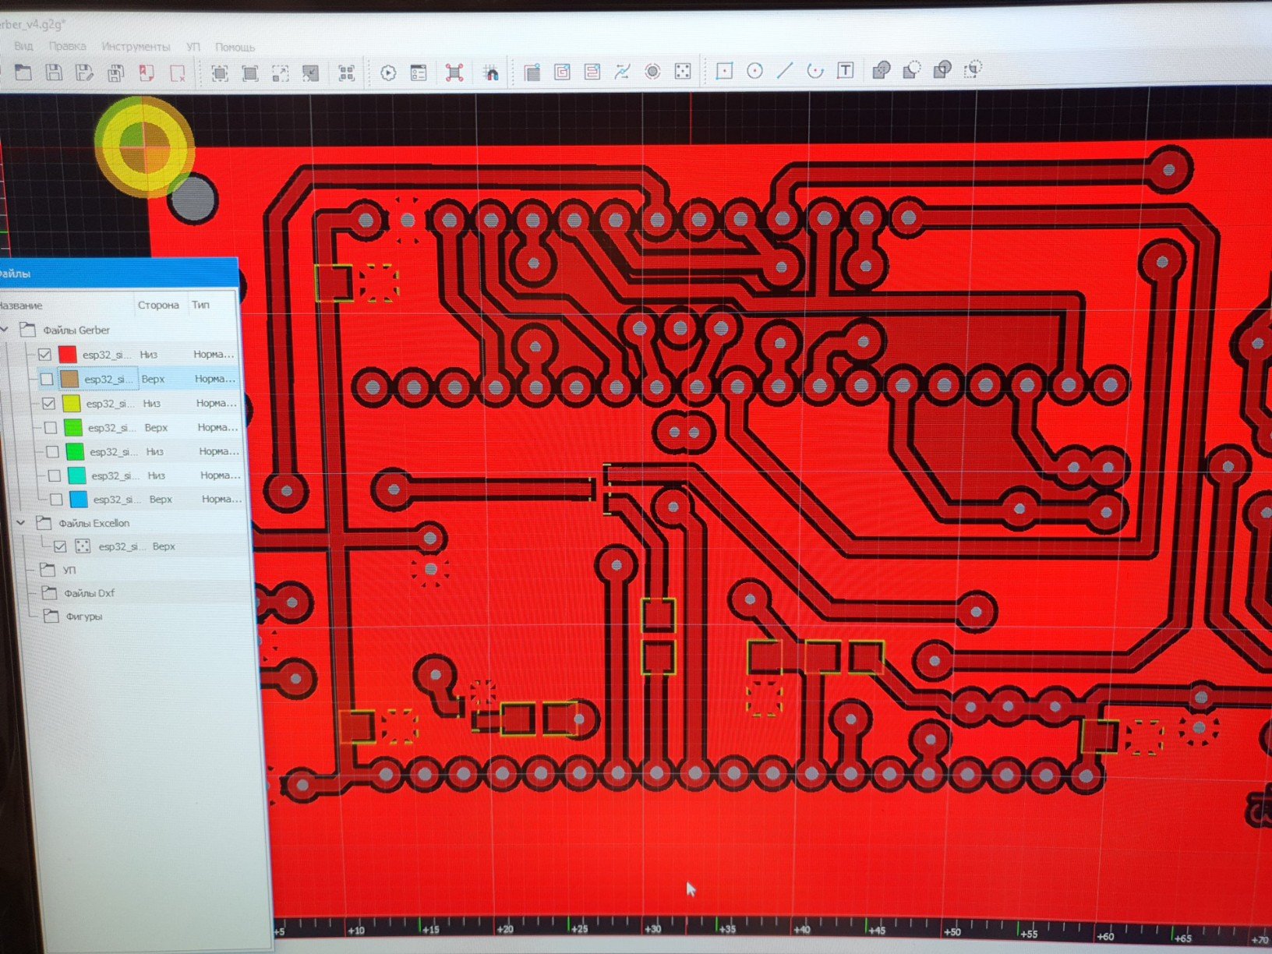Open the УП menu
This screenshot has height=954, width=1272.
tap(193, 47)
